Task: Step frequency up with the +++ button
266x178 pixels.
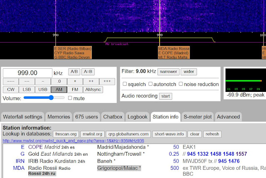Action: point(107,82)
